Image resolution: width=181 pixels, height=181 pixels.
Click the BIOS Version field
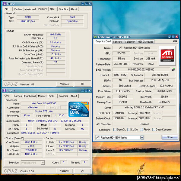tap(141, 70)
